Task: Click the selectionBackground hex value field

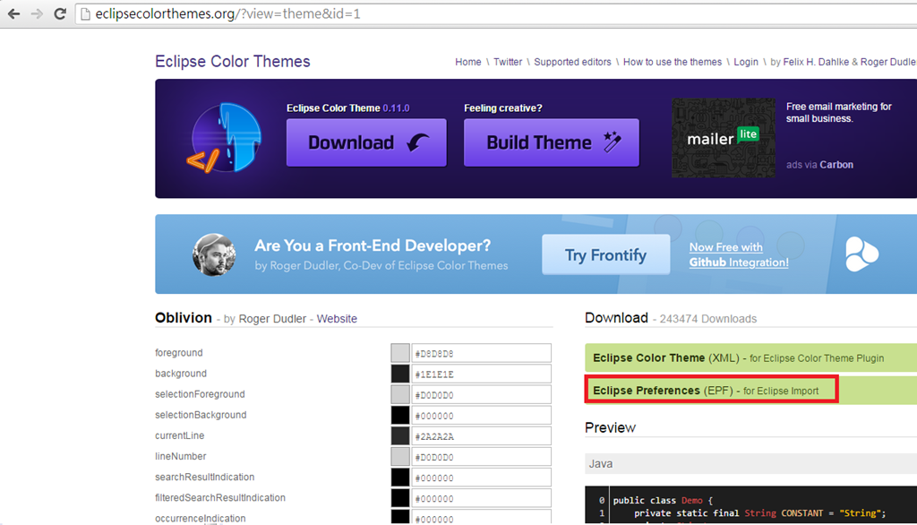Action: click(481, 416)
